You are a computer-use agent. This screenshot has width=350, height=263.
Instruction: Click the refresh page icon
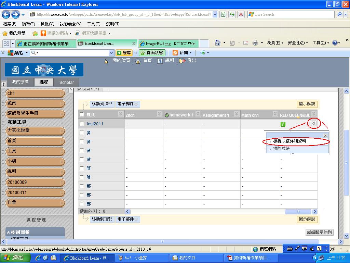(232, 14)
